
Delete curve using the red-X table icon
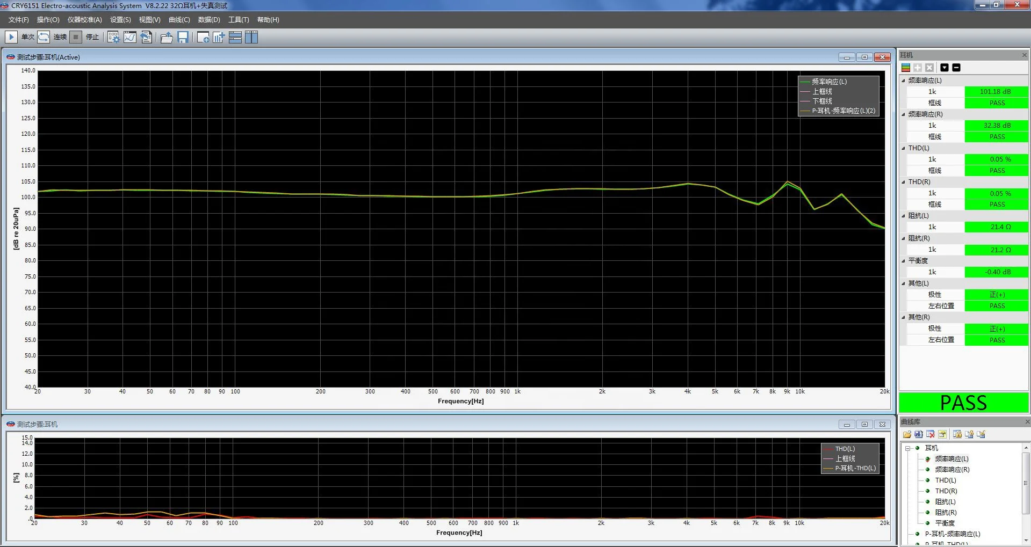pyautogui.click(x=931, y=434)
